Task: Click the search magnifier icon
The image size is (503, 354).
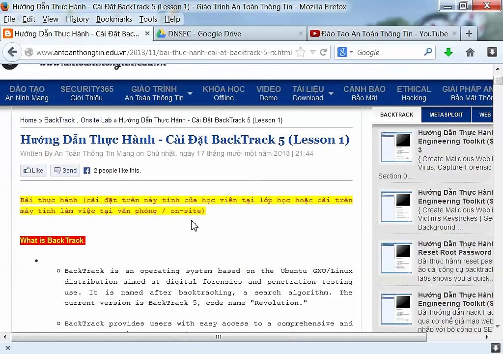Action: click(x=428, y=52)
